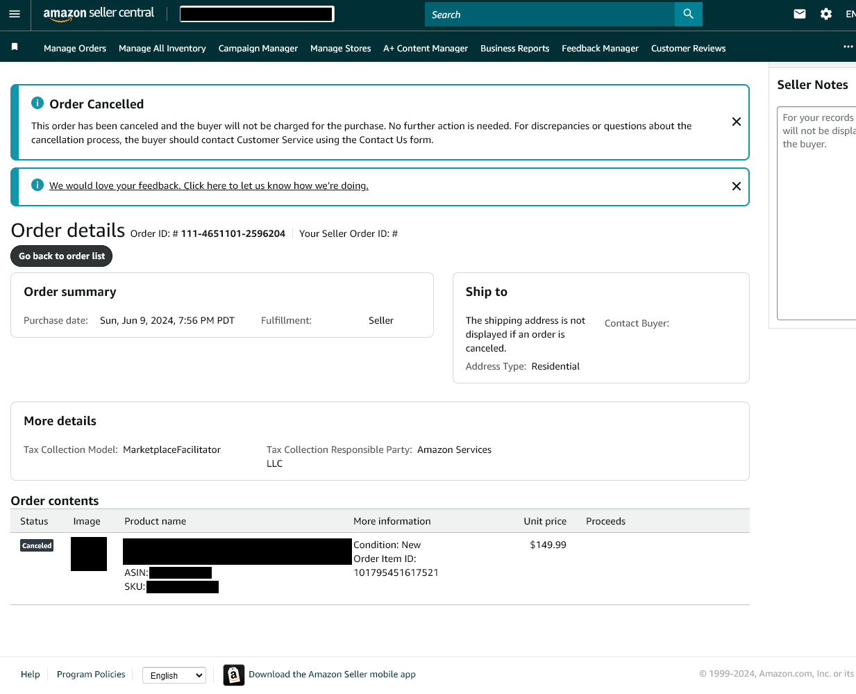Click the Unit price column header
Image resolution: width=856 pixels, height=694 pixels.
coord(545,521)
